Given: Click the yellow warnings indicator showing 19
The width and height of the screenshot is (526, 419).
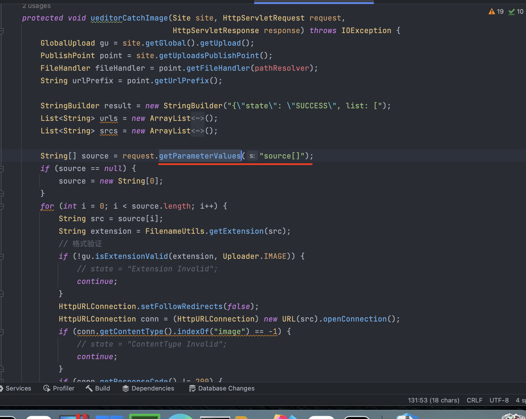Looking at the screenshot, I should tap(496, 12).
